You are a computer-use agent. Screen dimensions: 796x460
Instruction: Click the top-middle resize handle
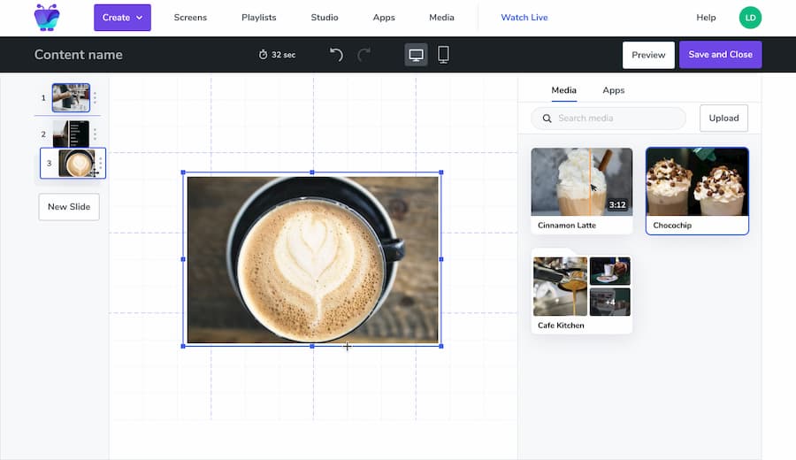tap(312, 172)
